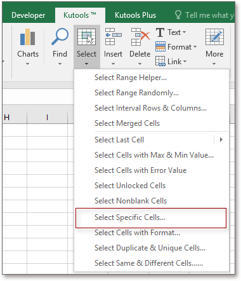Switch to the Kutools Plus tab
Viewport: 241px width, 281px height.
point(135,15)
